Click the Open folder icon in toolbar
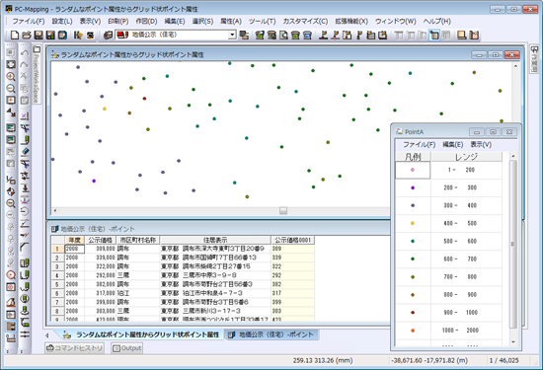 pos(27,35)
